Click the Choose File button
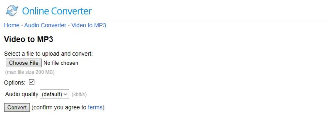328x125 pixels. [x=24, y=63]
